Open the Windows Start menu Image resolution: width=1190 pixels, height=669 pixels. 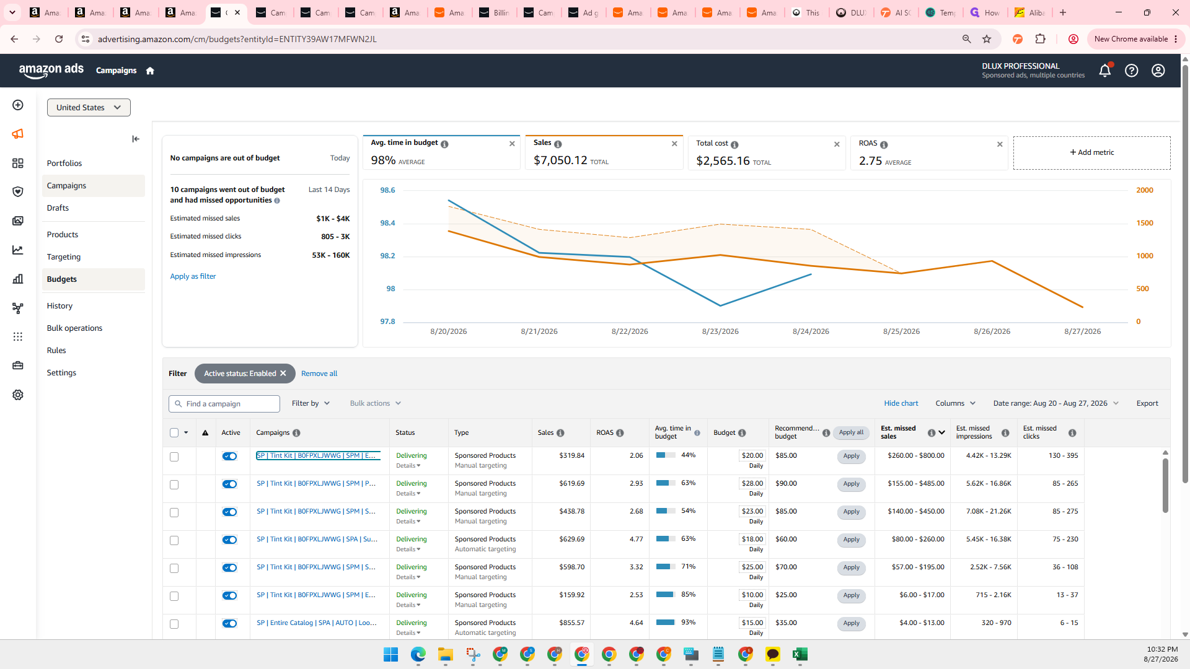pos(390,654)
